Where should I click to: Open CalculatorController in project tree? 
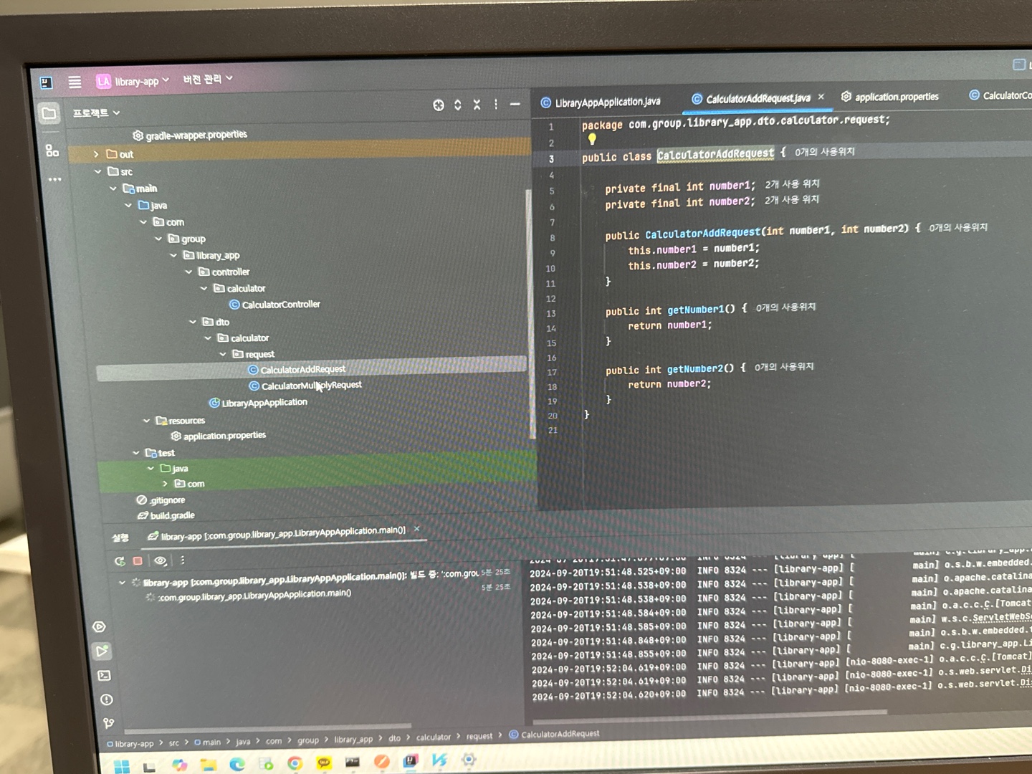(x=274, y=305)
